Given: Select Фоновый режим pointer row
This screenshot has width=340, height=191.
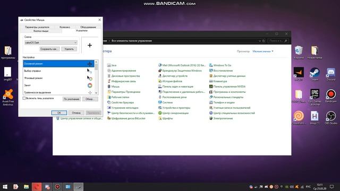Looking at the screenshot, I should click(x=58, y=78).
